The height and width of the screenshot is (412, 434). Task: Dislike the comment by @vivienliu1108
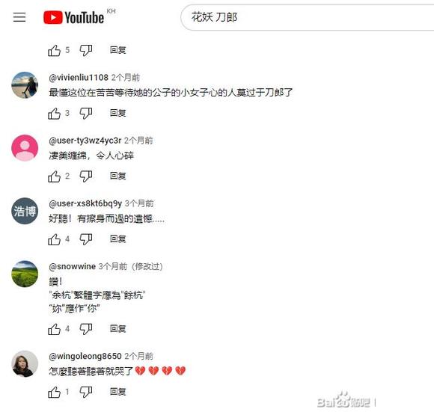[x=86, y=114]
